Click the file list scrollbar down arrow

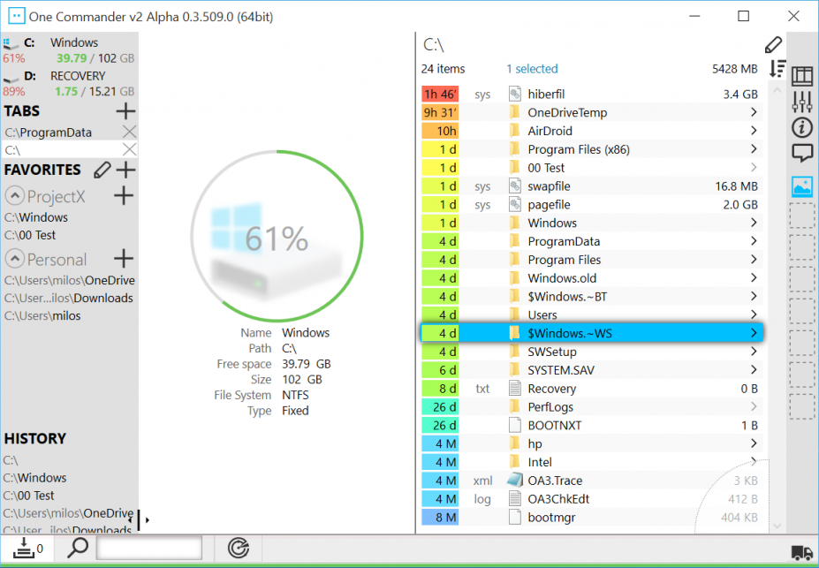777,526
